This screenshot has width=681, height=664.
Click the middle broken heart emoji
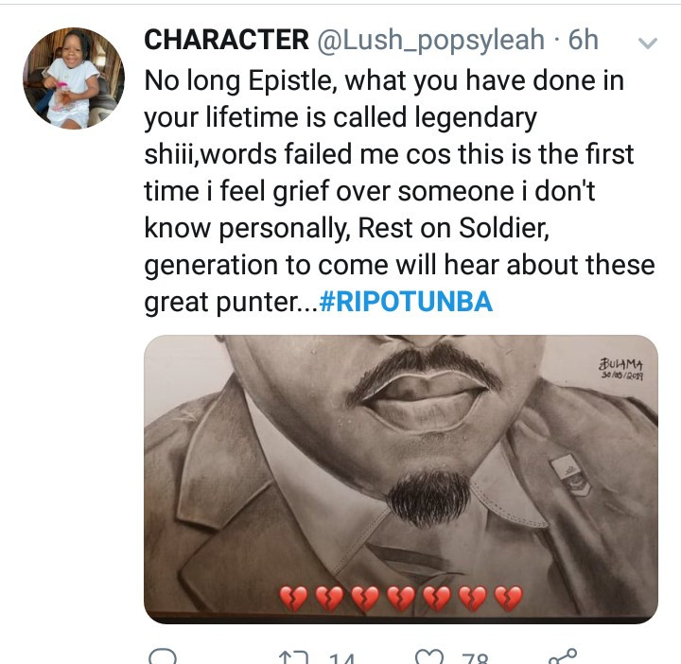[401, 599]
